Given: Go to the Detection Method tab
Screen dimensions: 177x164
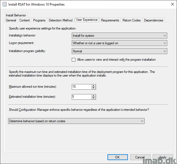Looking at the screenshot, I should (61, 20).
